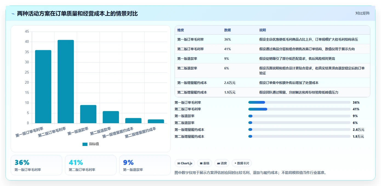Screen dimensions: 381x186
Task: Click the 第二版增量履约成本 progress bar
Action: tap(299, 136)
